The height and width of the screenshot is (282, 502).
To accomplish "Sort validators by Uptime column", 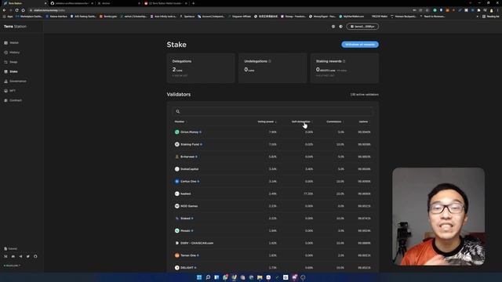I will 363,121.
